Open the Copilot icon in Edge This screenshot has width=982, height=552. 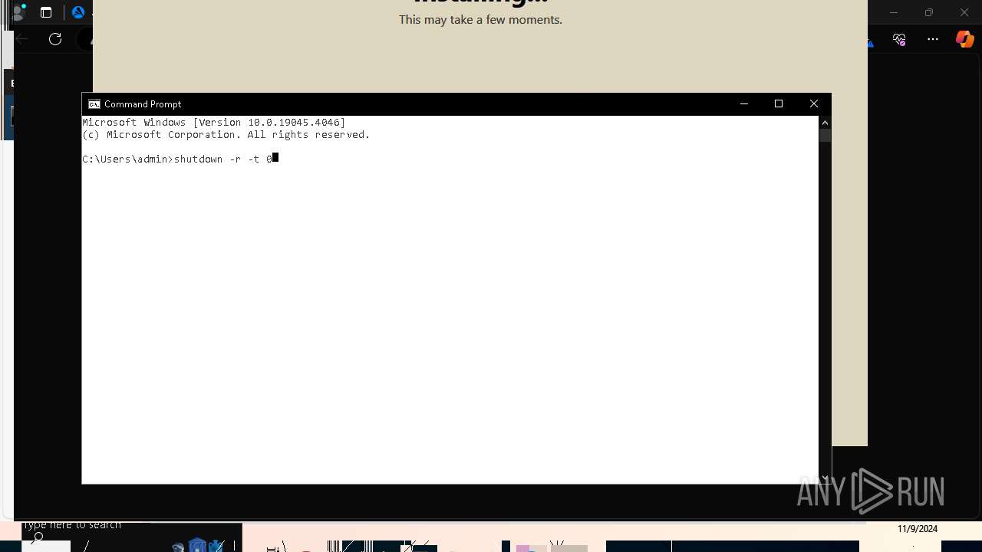964,39
